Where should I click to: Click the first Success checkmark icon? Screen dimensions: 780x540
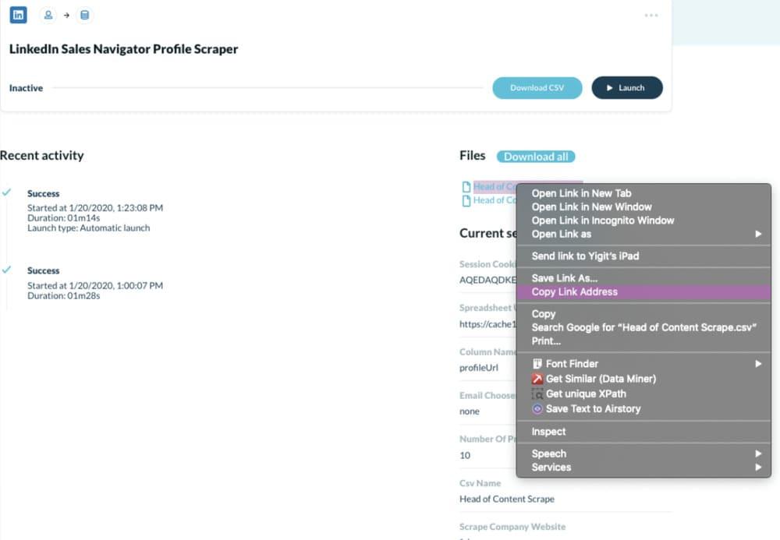tap(6, 192)
